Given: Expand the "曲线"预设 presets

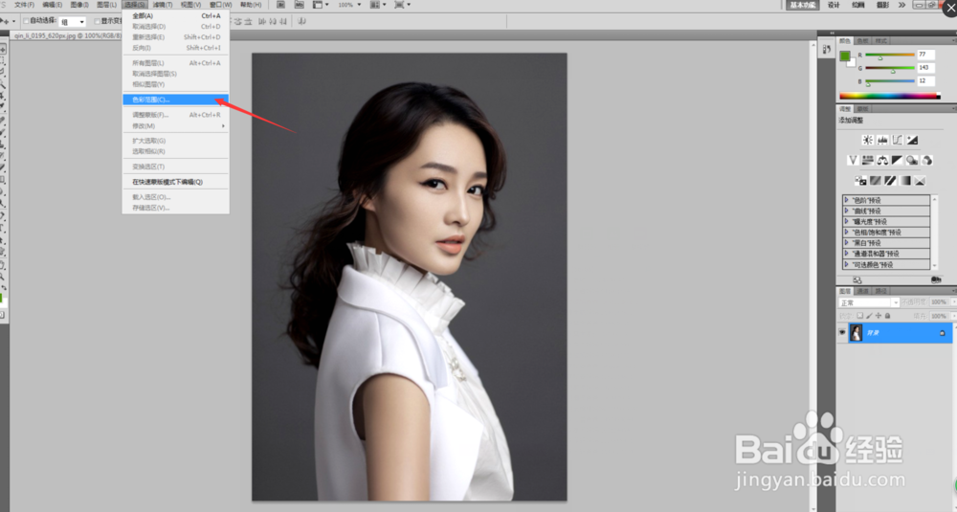Looking at the screenshot, I should pyautogui.click(x=846, y=211).
